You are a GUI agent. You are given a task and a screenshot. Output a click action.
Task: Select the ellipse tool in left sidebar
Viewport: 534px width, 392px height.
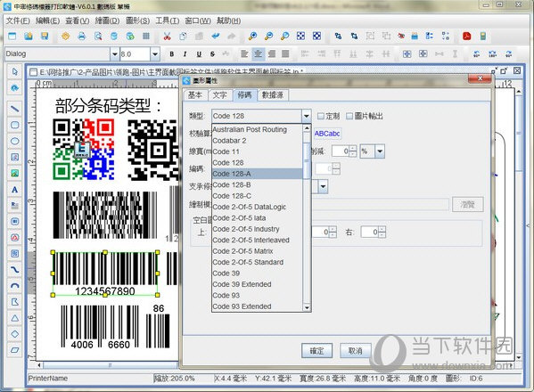click(14, 141)
